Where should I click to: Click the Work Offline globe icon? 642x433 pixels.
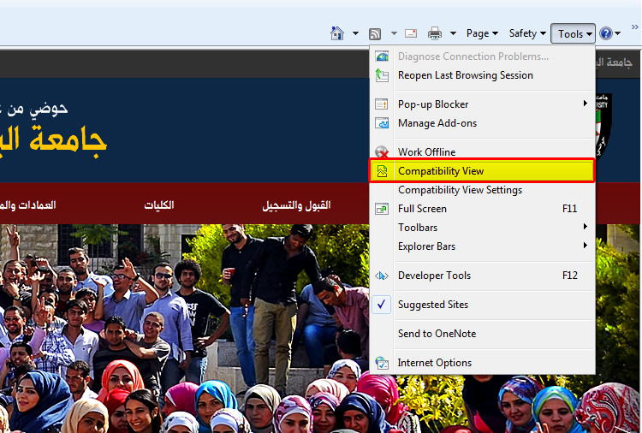pos(382,152)
